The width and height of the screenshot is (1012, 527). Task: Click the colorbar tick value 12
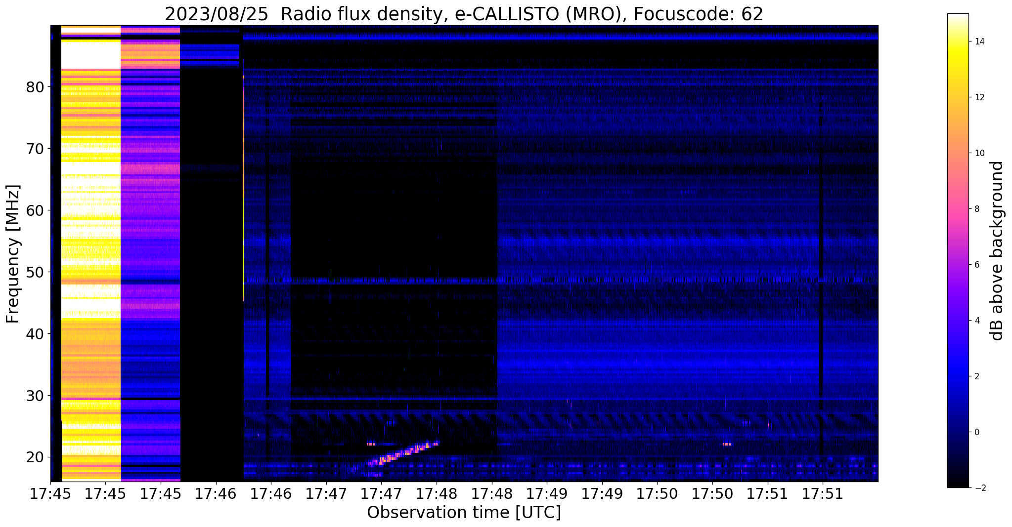[979, 97]
